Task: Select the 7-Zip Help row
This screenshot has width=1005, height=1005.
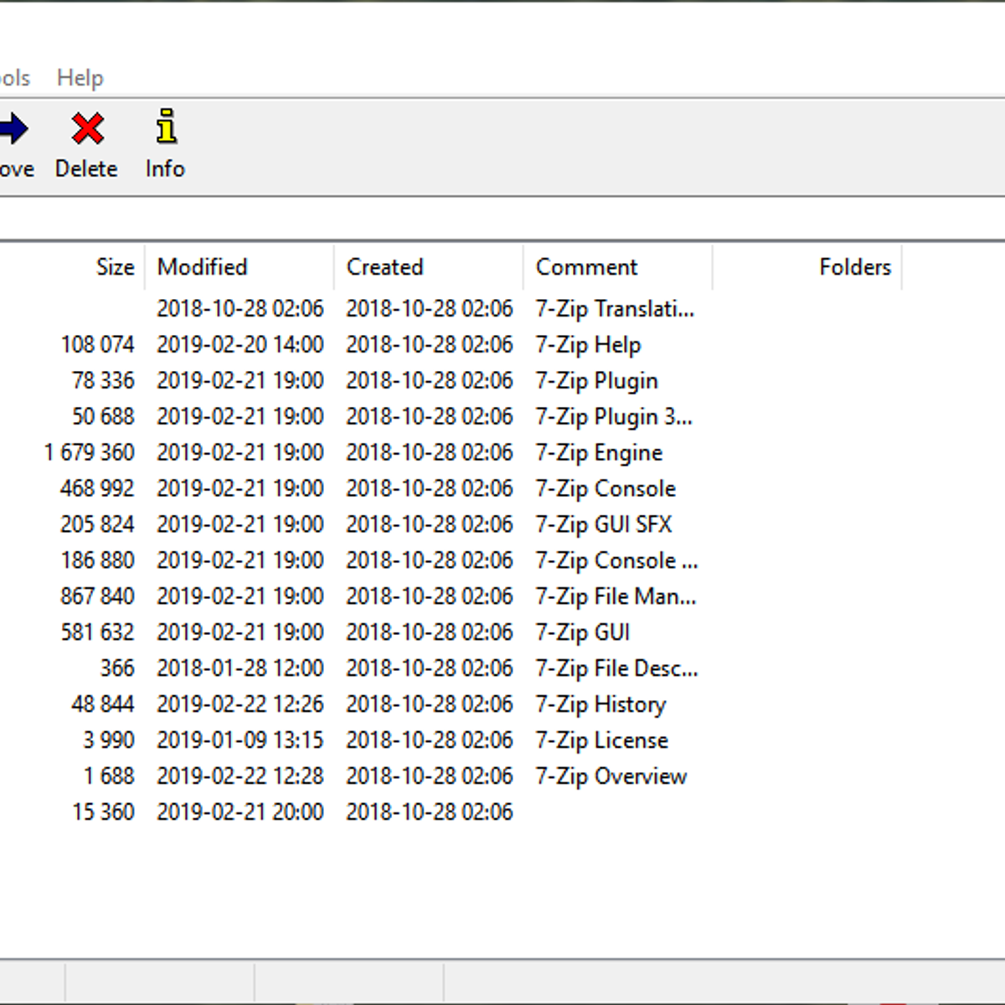Action: click(x=588, y=345)
